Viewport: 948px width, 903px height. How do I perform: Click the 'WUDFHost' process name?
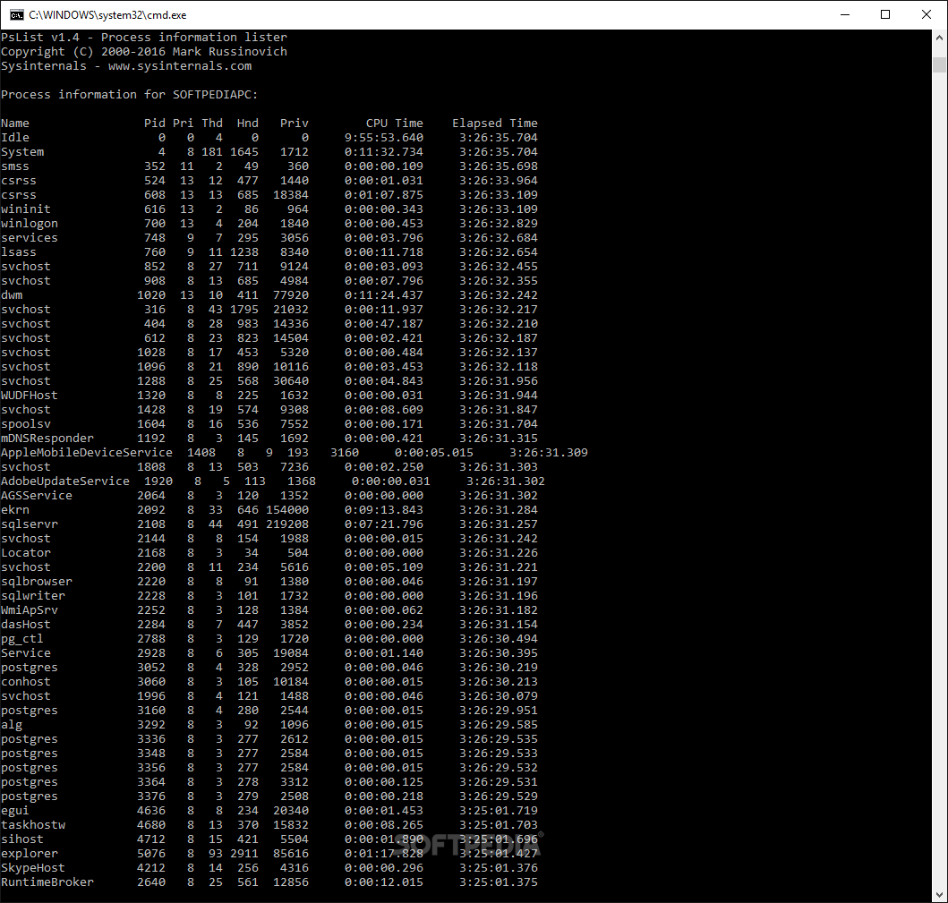pos(30,396)
